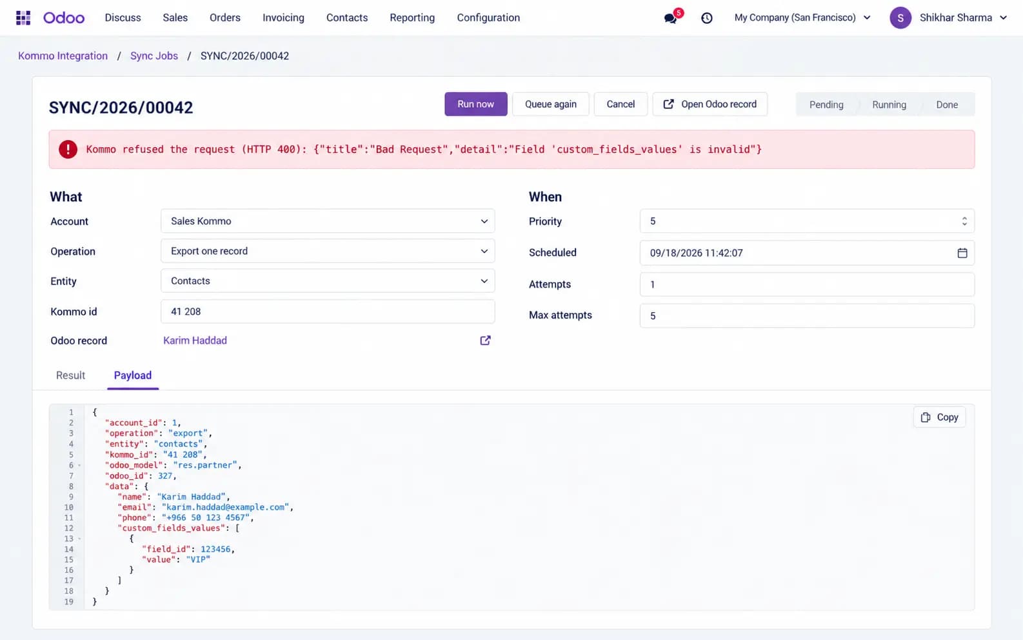Open the activities clock icon
Viewport: 1023px width, 640px height.
click(707, 18)
